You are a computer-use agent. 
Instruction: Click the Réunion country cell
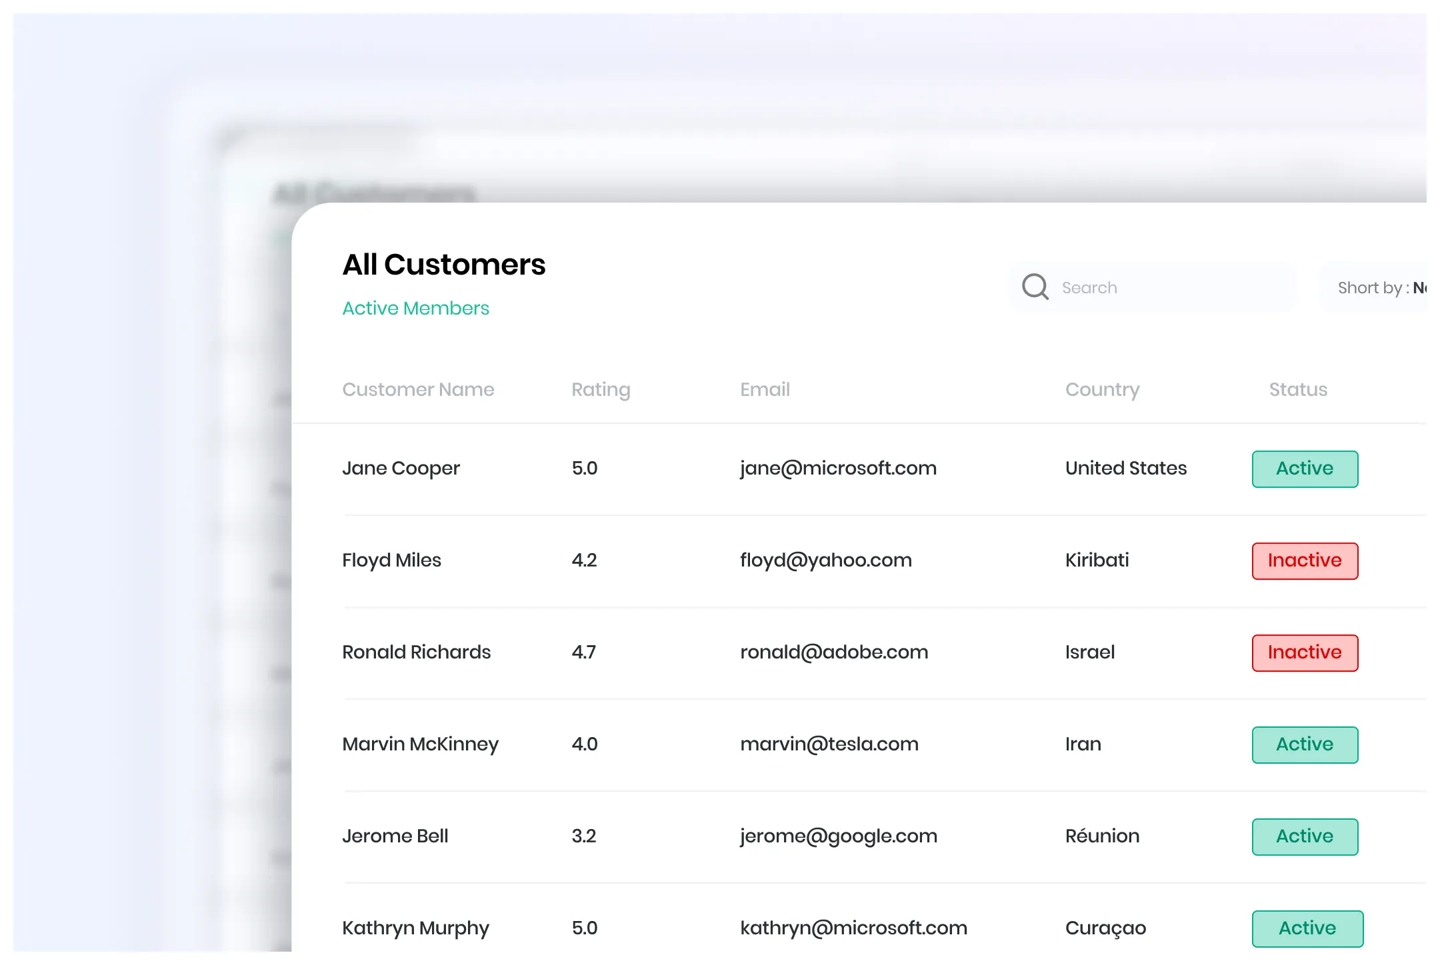pos(1102,836)
